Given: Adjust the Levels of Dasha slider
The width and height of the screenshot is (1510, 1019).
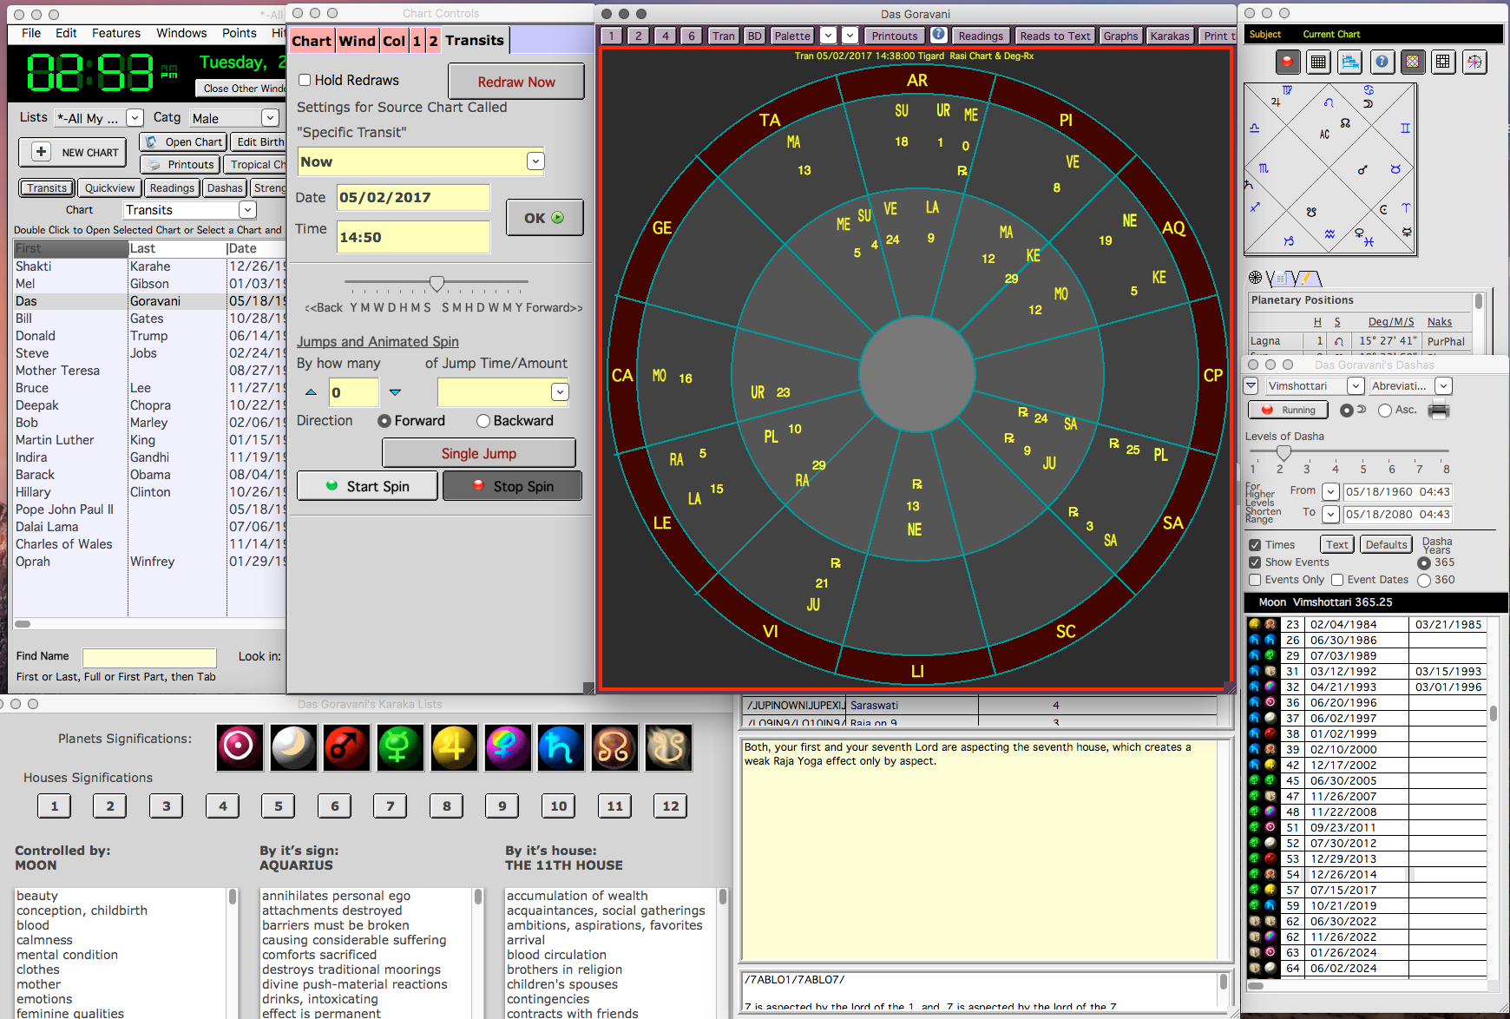Looking at the screenshot, I should [1283, 452].
